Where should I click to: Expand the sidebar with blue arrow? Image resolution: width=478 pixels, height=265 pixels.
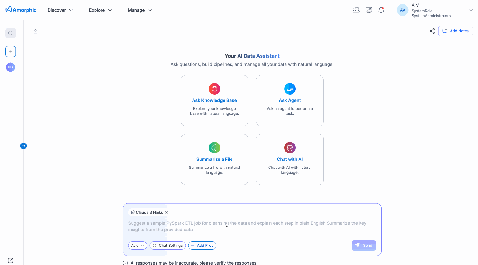[23, 146]
